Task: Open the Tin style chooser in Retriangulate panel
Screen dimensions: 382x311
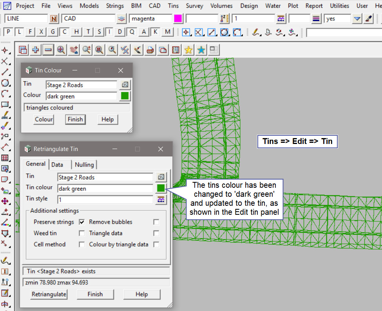Action: [x=161, y=200]
